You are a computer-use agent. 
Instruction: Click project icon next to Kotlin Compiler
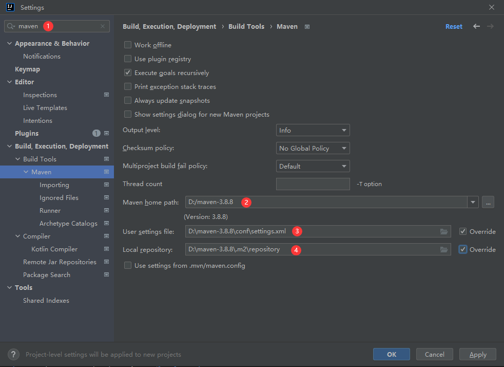tap(106, 249)
